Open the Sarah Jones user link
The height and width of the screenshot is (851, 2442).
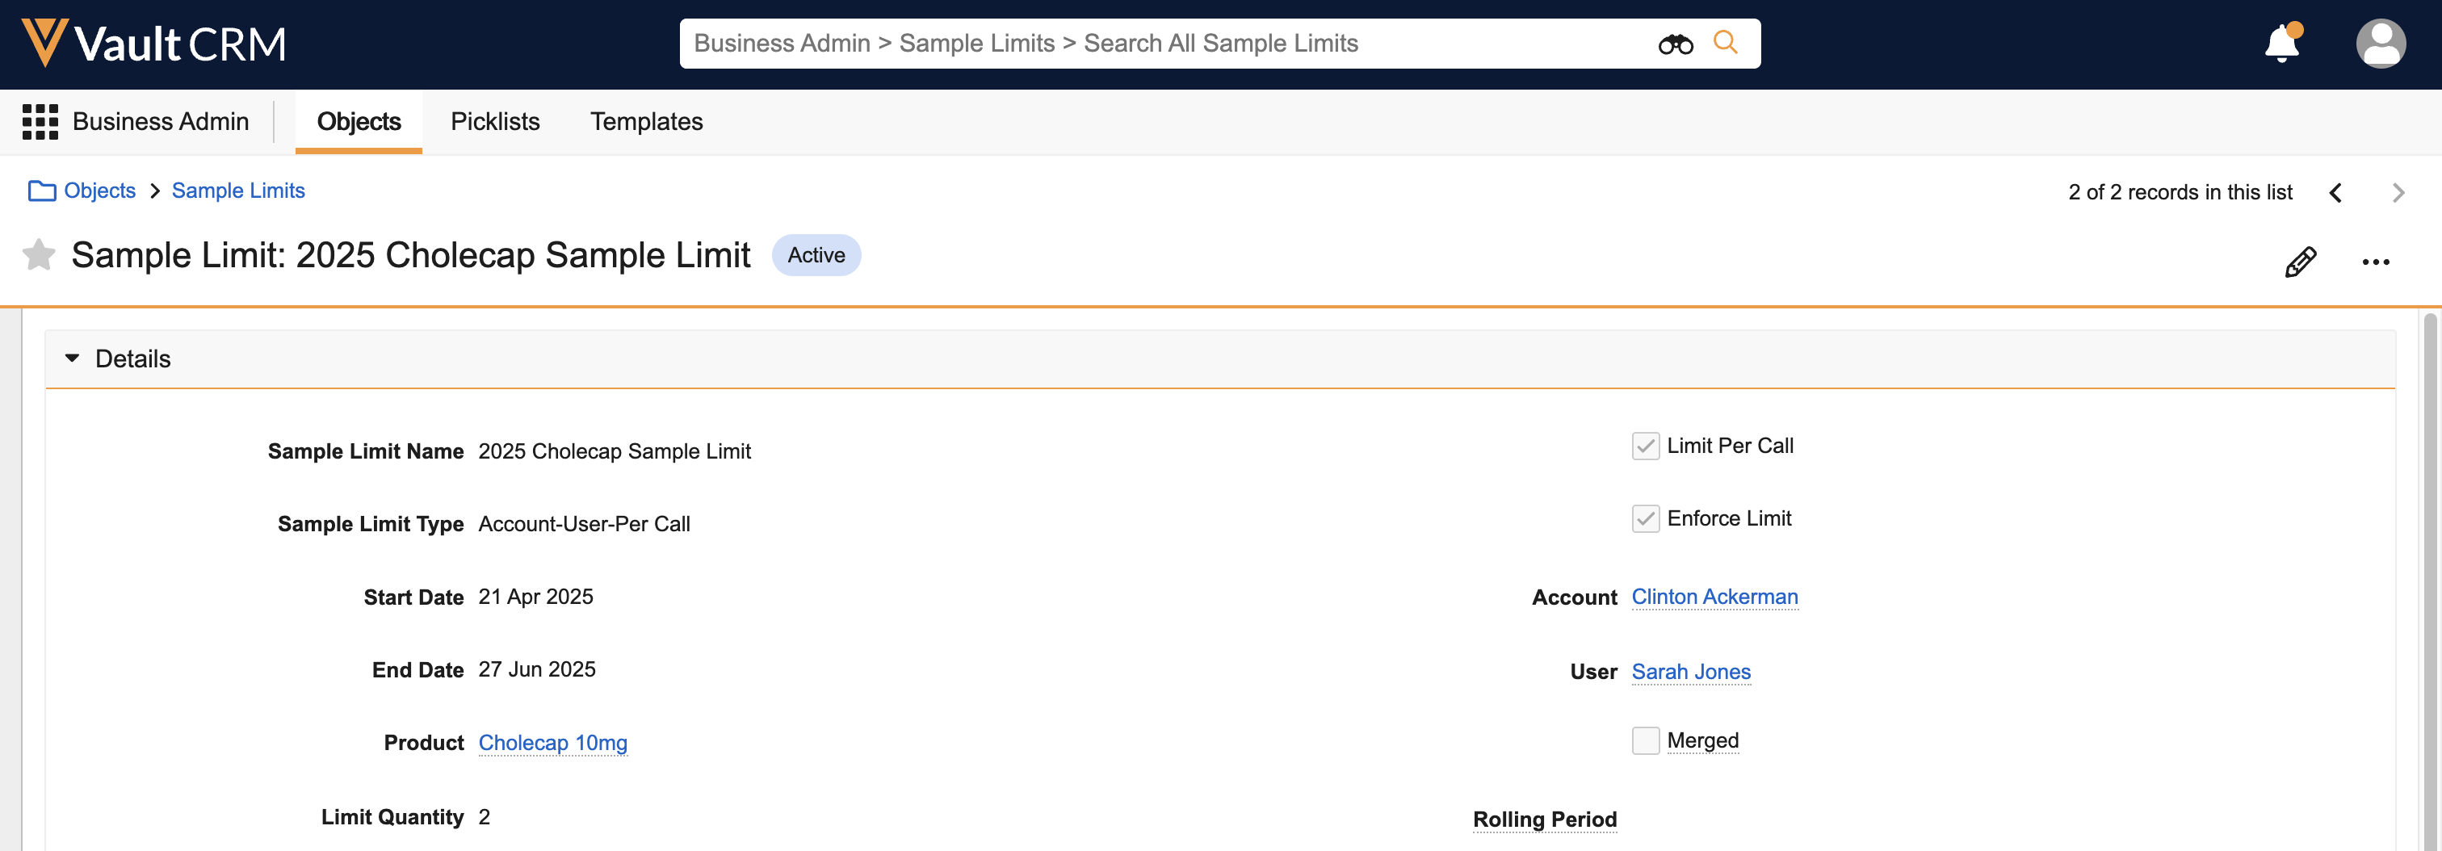click(1690, 672)
